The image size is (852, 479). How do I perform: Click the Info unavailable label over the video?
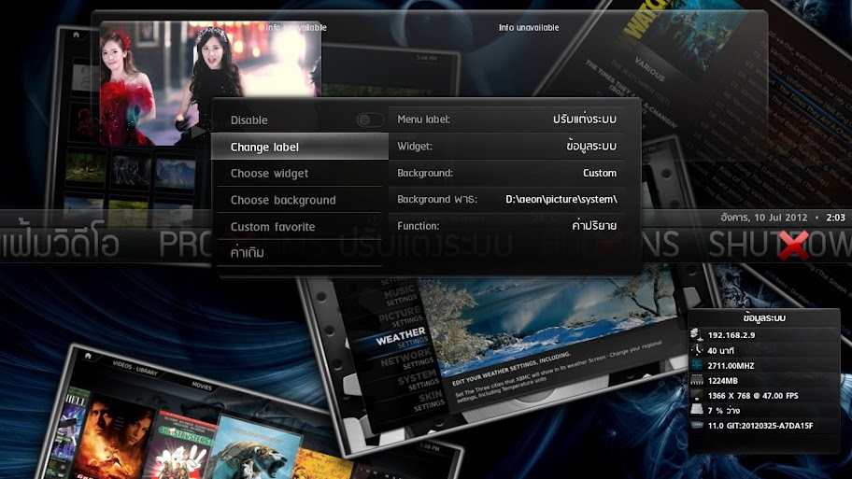(296, 27)
